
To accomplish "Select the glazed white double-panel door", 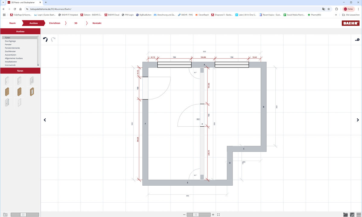I will (7, 102).
